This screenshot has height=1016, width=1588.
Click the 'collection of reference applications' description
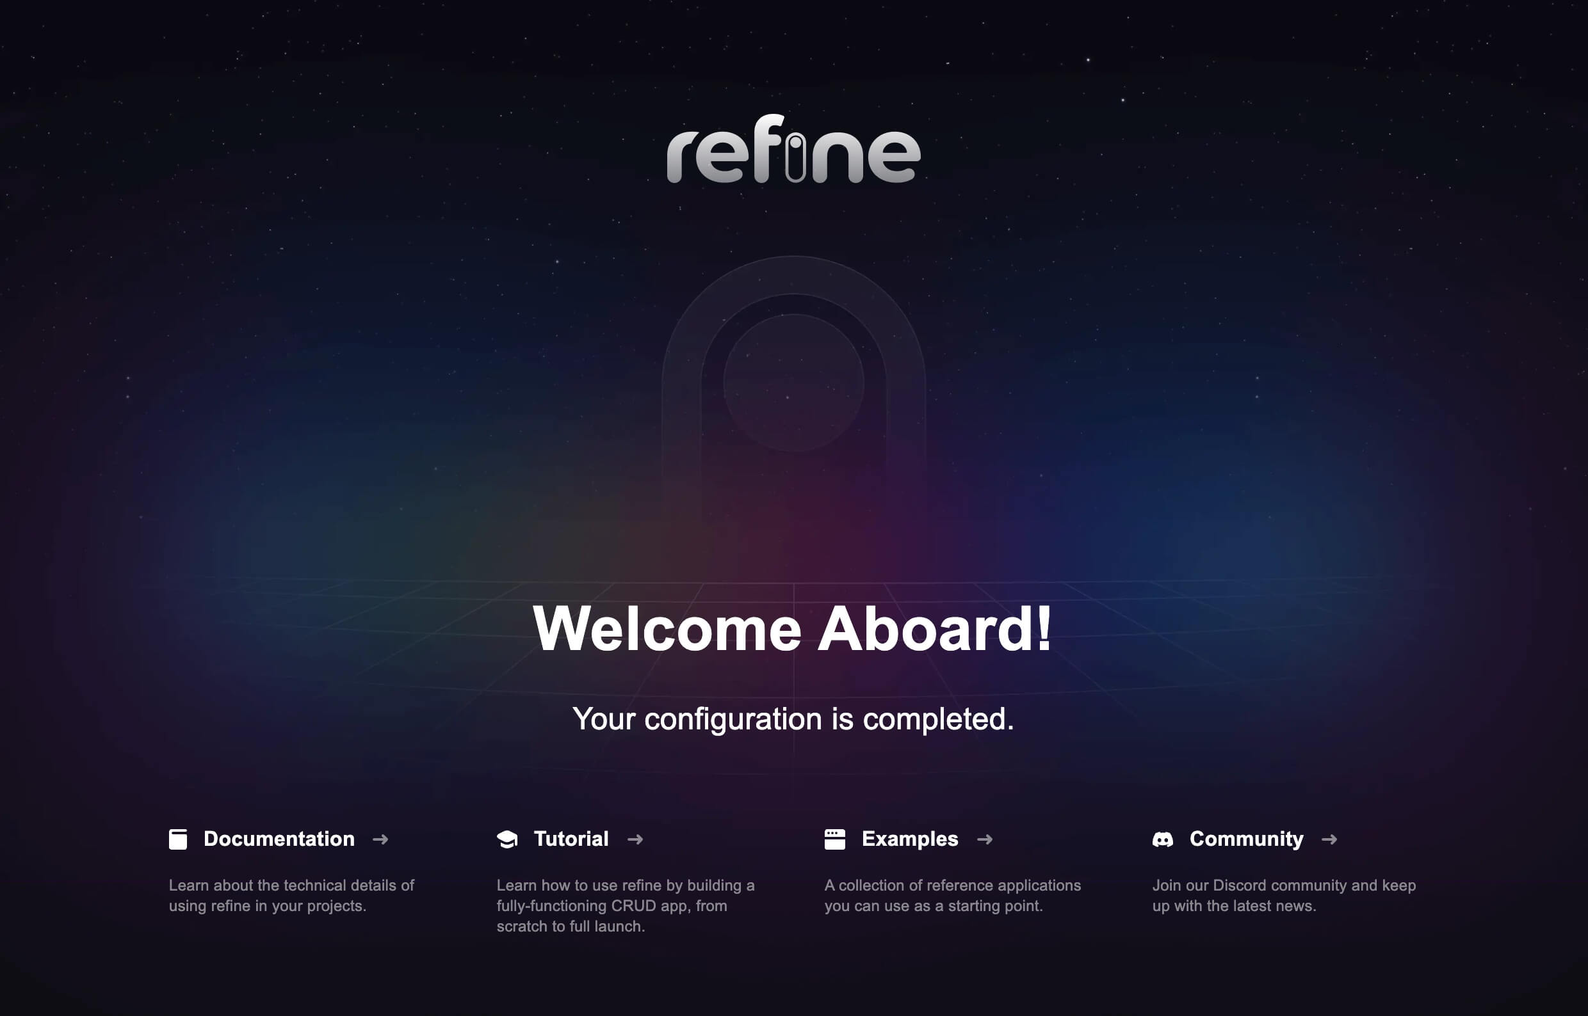[952, 895]
